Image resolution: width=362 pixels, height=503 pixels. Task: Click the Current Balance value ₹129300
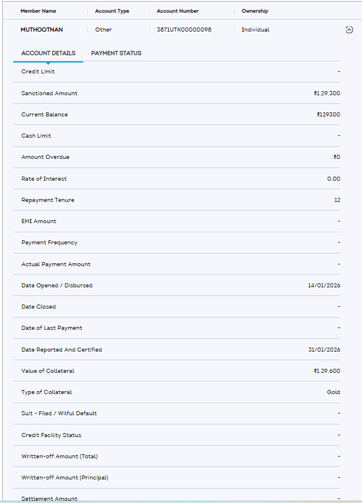[x=328, y=115]
